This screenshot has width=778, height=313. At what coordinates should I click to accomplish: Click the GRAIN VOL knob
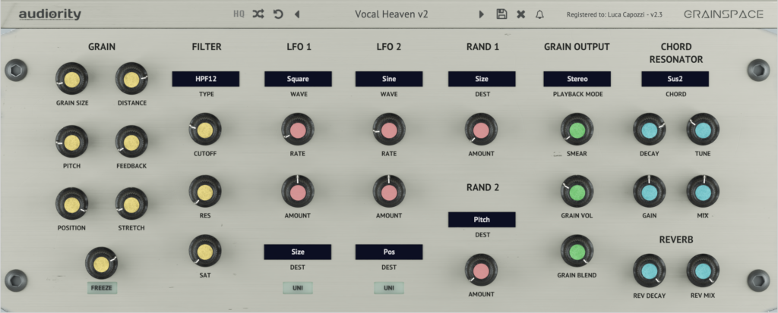577,191
